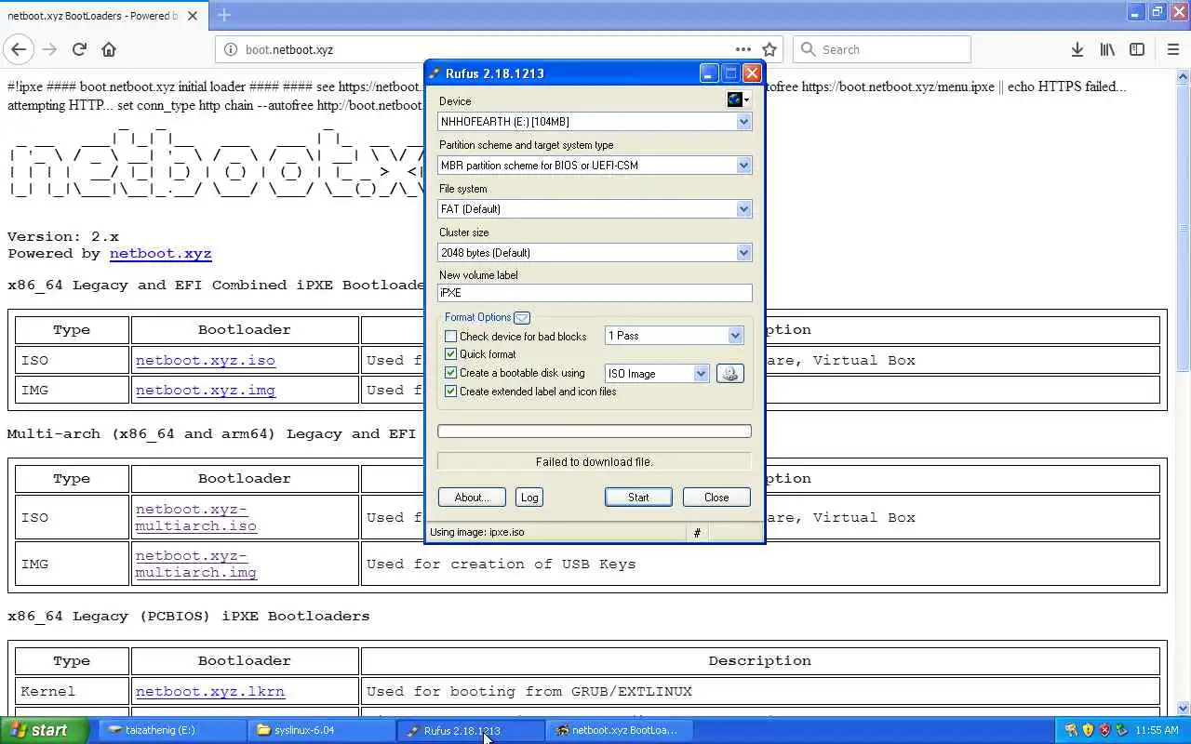The image size is (1191, 744).
Task: Open the File system FAT dropdown
Action: pos(595,208)
